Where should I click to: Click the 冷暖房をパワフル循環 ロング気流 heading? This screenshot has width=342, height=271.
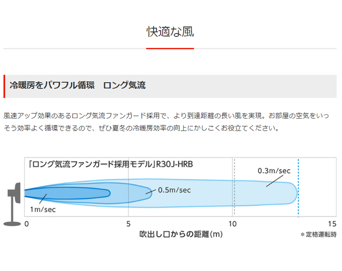[x=78, y=86]
